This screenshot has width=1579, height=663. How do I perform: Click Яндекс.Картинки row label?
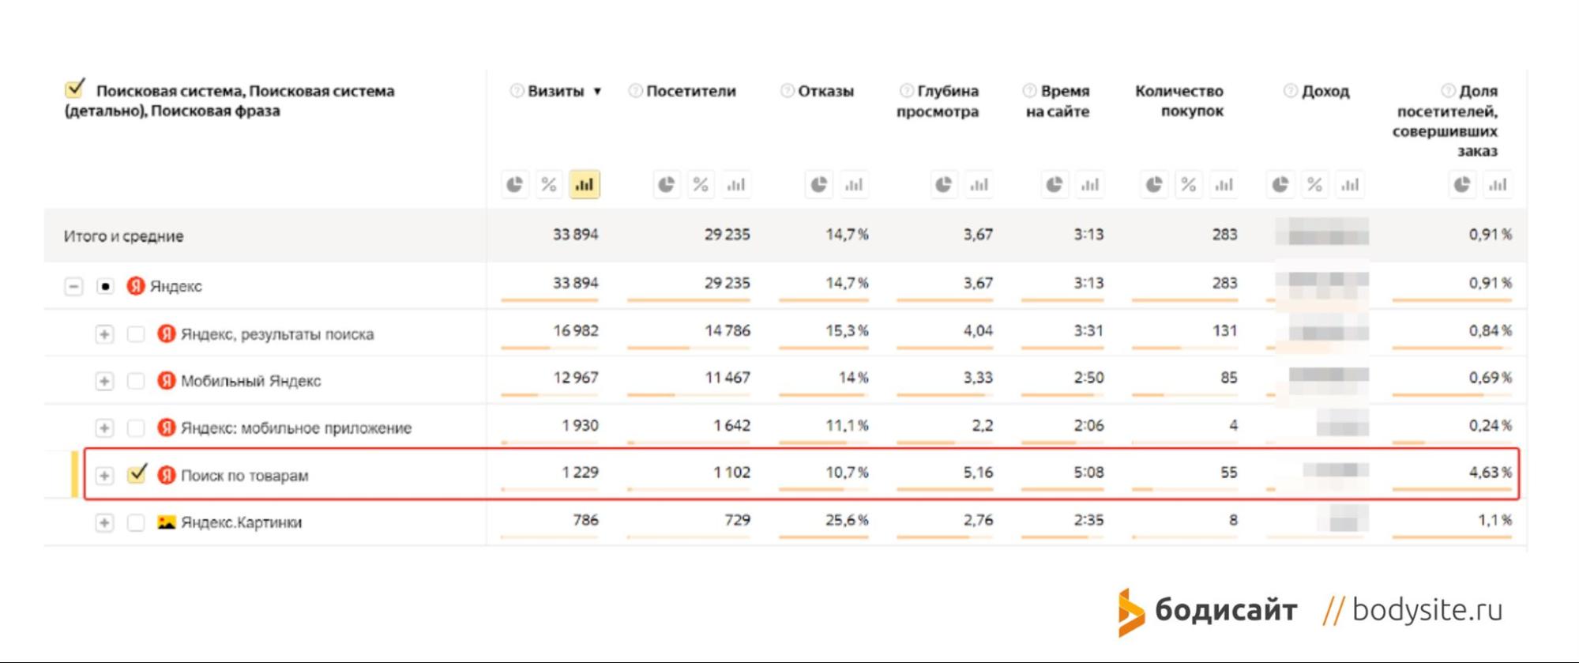(242, 522)
